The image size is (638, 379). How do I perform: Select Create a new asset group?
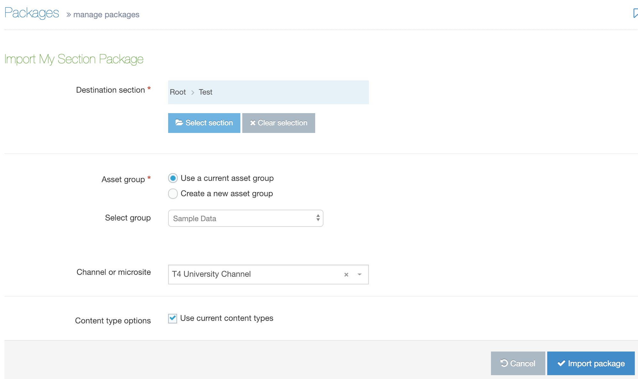coord(173,194)
